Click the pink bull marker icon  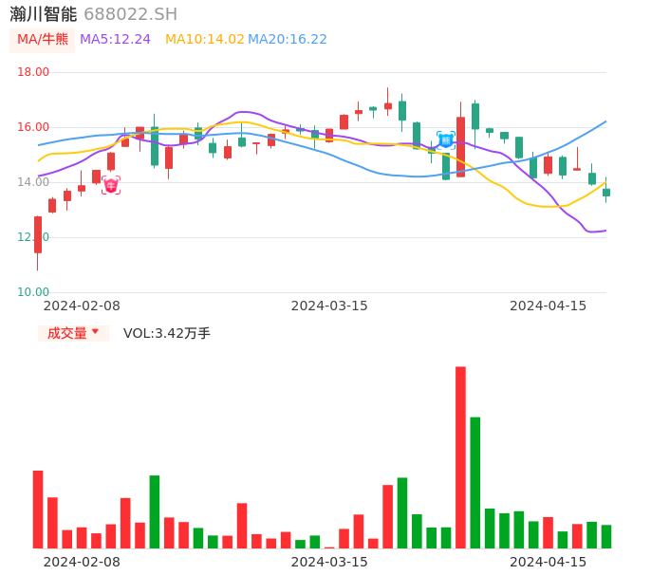(111, 186)
